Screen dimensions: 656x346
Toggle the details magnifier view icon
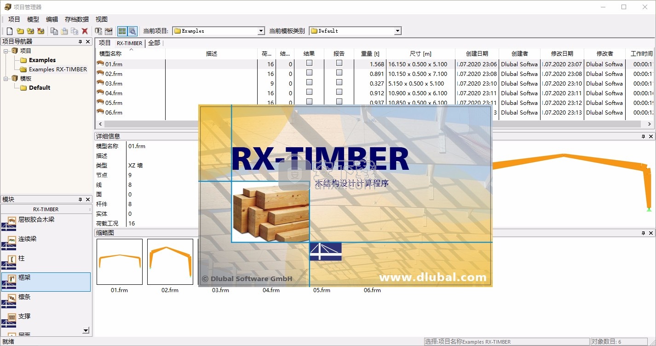[x=132, y=31]
